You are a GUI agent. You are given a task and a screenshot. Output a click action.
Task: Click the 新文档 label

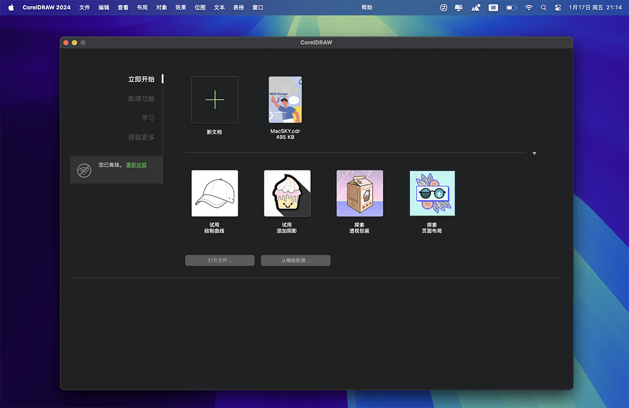[x=214, y=132]
